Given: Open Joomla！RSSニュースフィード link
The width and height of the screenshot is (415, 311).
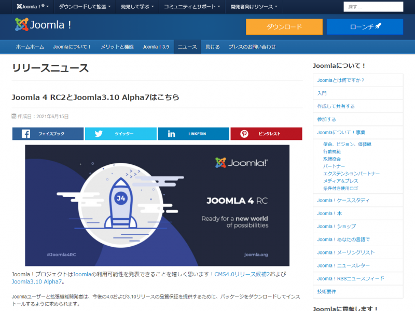Looking at the screenshot, I should (x=351, y=278).
